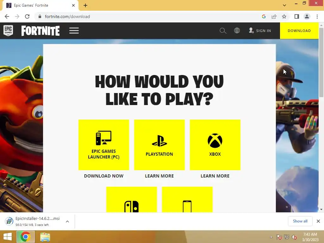
Task: Select the PlayStation platform tile
Action: click(x=159, y=145)
